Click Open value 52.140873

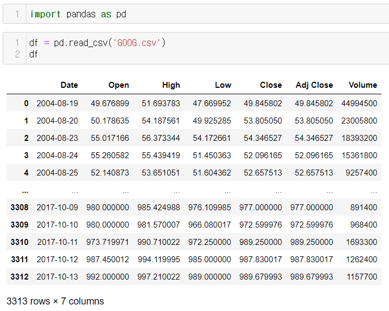point(110,173)
